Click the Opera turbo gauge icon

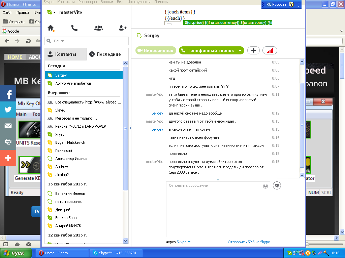click(x=29, y=244)
